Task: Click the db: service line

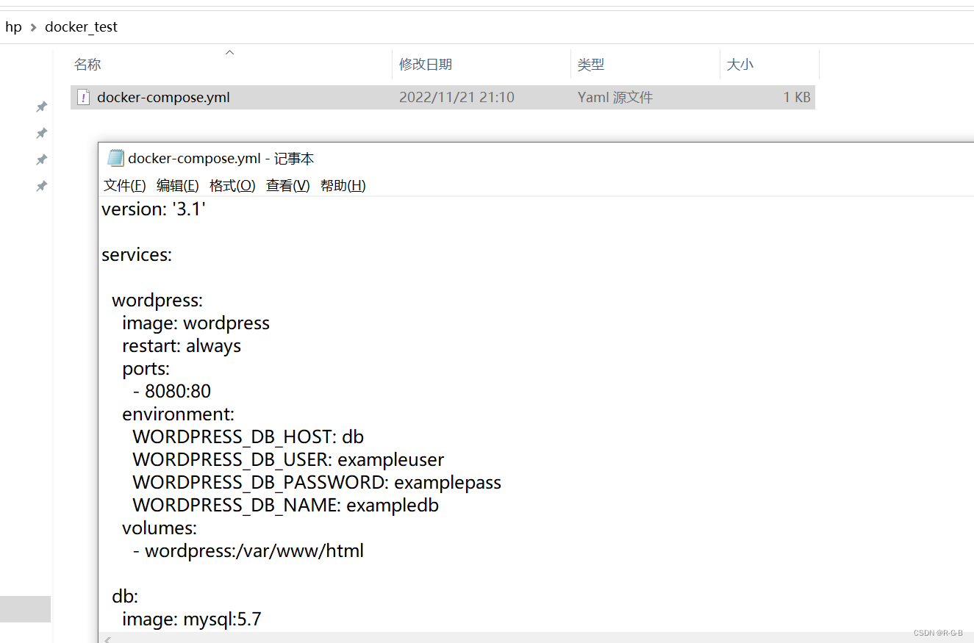Action: tap(125, 597)
